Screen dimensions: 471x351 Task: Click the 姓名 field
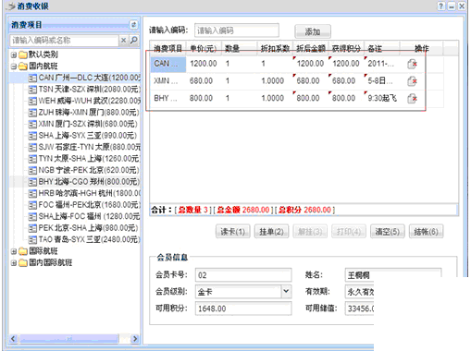point(392,275)
